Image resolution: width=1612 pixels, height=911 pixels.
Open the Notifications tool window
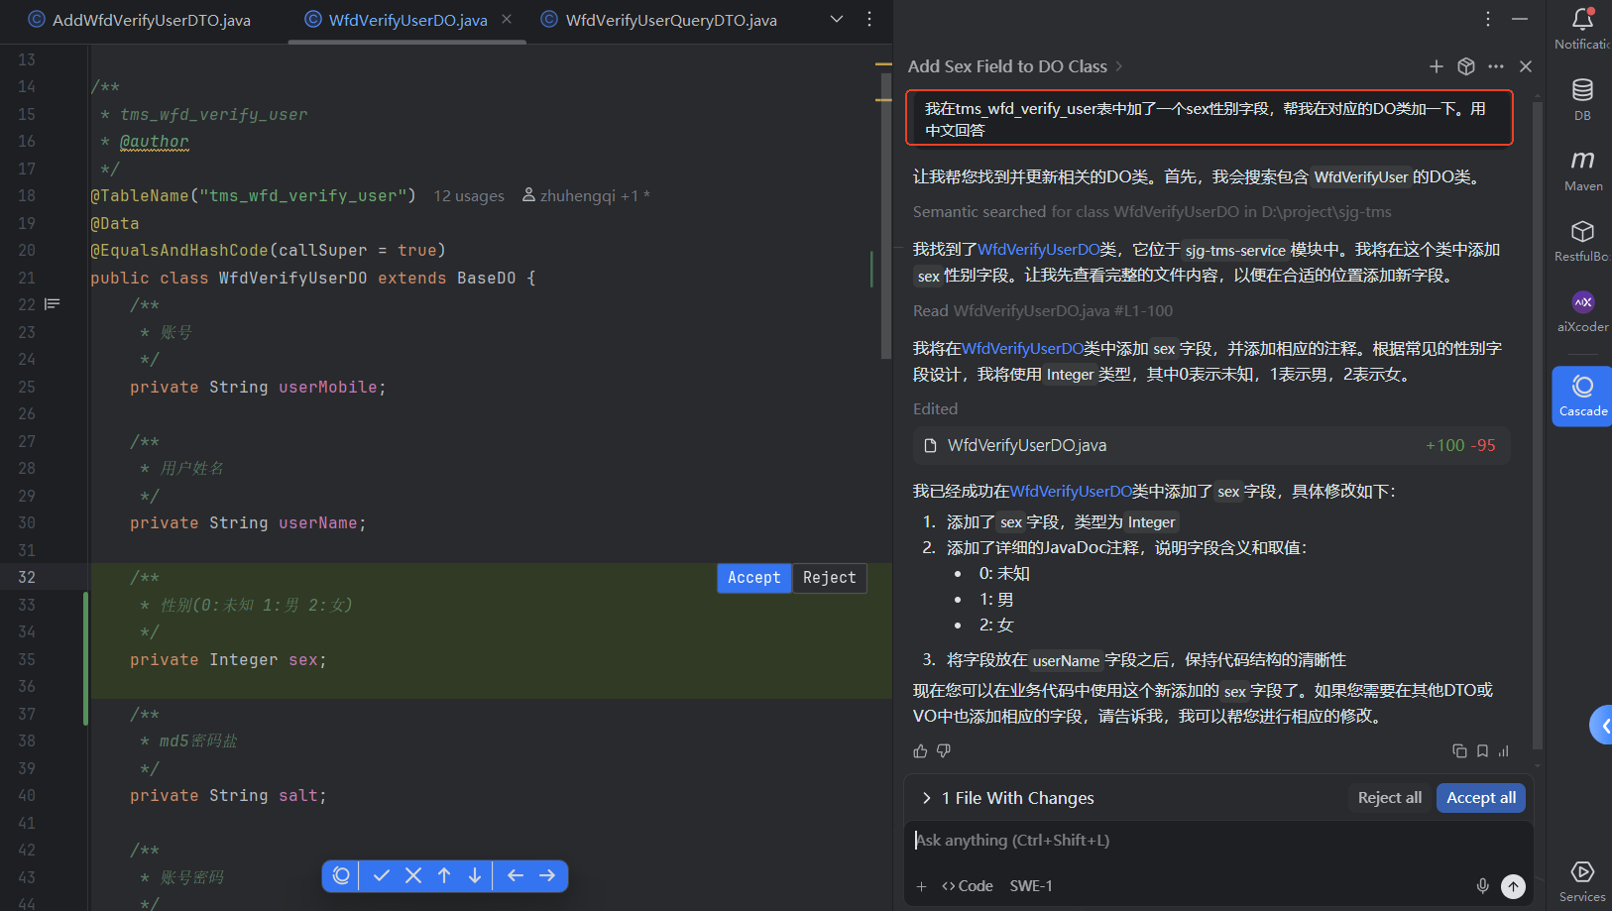click(x=1583, y=28)
